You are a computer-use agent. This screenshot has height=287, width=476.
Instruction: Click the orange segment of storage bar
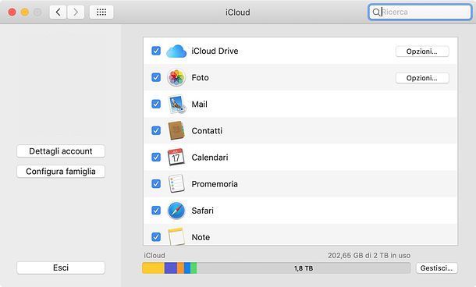point(180,268)
